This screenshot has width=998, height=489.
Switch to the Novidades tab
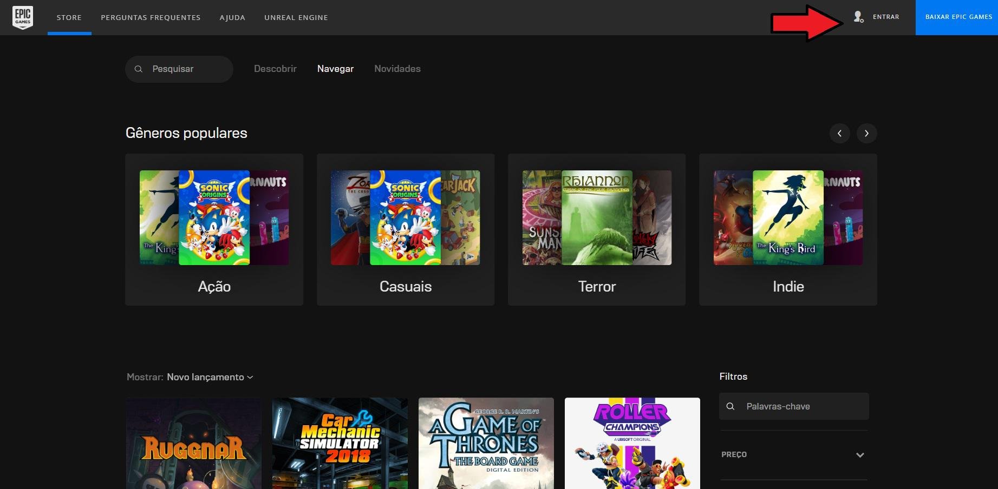(397, 69)
